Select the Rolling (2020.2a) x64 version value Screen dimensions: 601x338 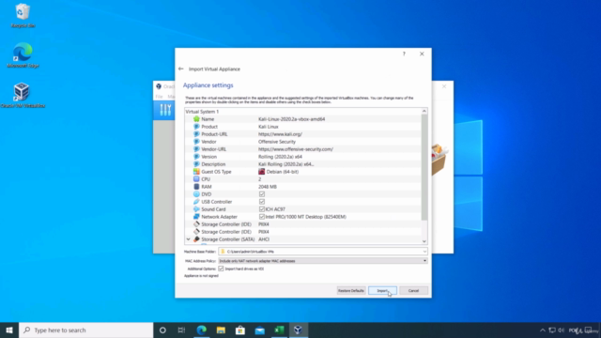pyautogui.click(x=280, y=157)
